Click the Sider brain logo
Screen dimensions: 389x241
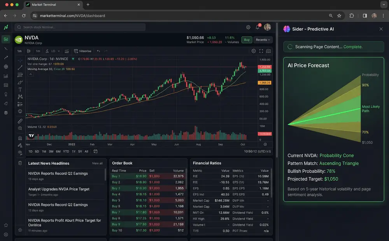pos(287,29)
